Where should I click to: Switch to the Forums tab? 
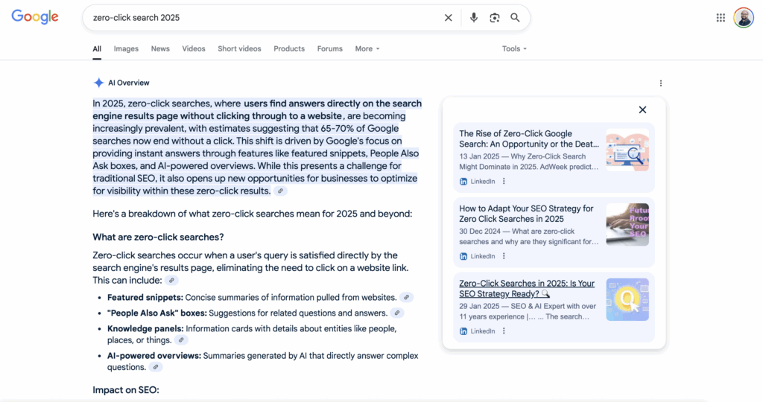330,48
